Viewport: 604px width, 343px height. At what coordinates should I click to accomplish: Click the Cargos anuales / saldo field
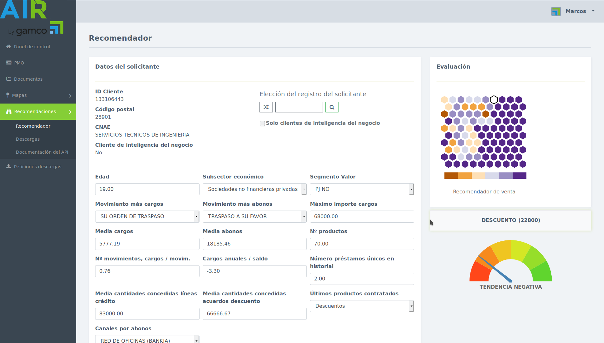point(254,271)
